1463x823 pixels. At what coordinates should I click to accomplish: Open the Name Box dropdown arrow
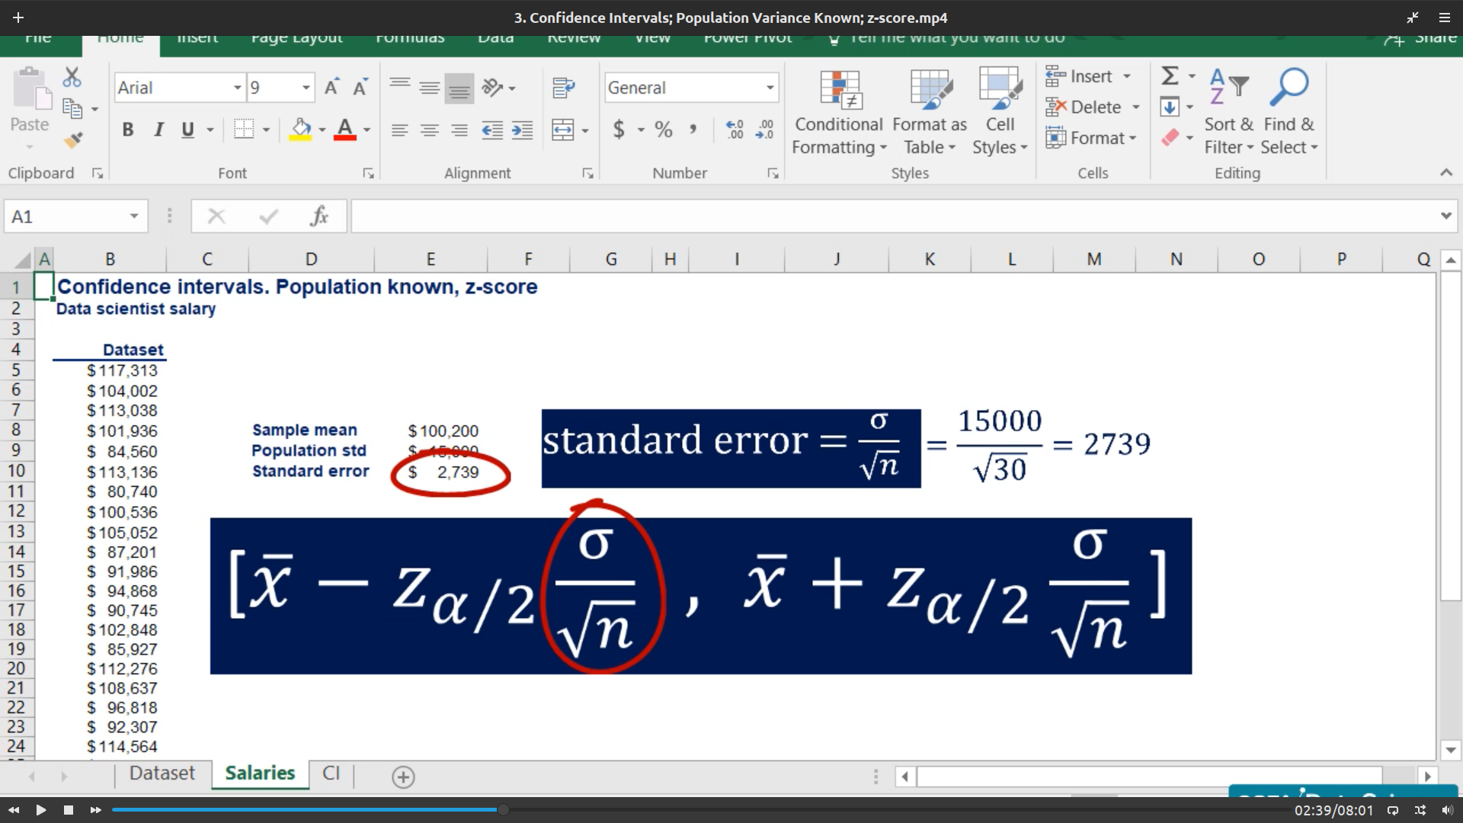click(134, 216)
